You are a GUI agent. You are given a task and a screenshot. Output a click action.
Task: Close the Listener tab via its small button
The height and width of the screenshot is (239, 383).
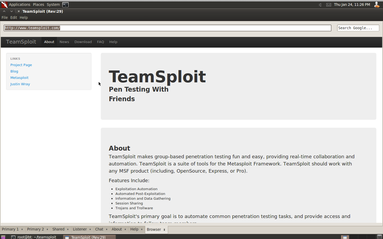(x=90, y=229)
